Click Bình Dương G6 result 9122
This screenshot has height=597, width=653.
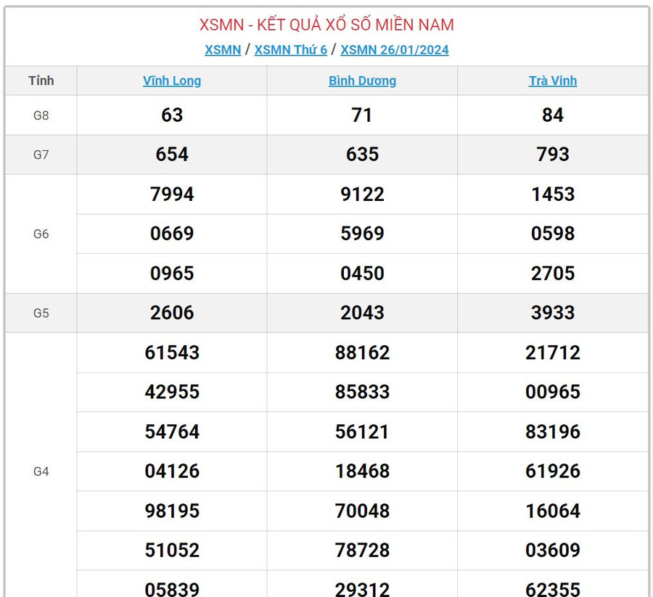click(362, 194)
